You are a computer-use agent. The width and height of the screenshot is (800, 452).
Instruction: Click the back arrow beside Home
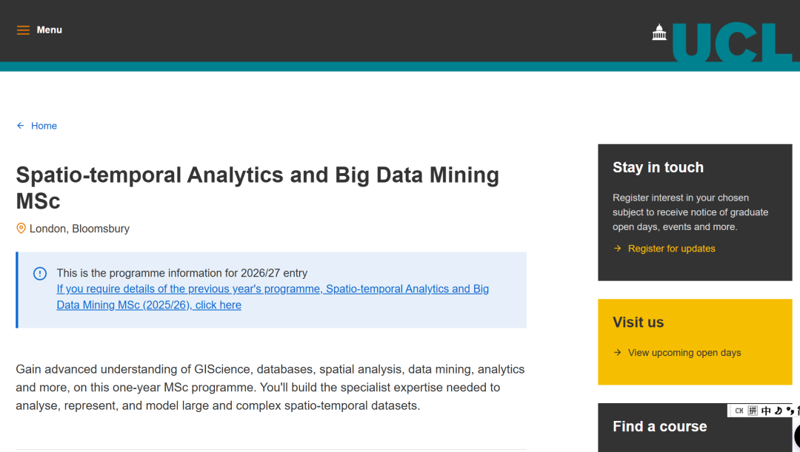[x=21, y=126]
